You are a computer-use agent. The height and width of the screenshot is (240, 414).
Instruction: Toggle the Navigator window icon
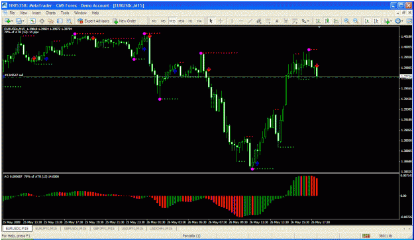pos(51,21)
